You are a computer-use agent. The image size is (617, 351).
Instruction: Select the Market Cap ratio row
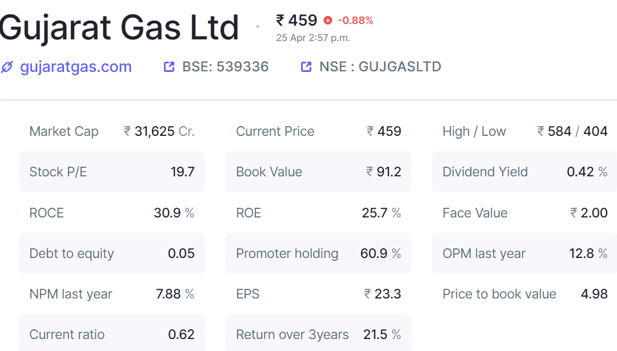pos(112,131)
